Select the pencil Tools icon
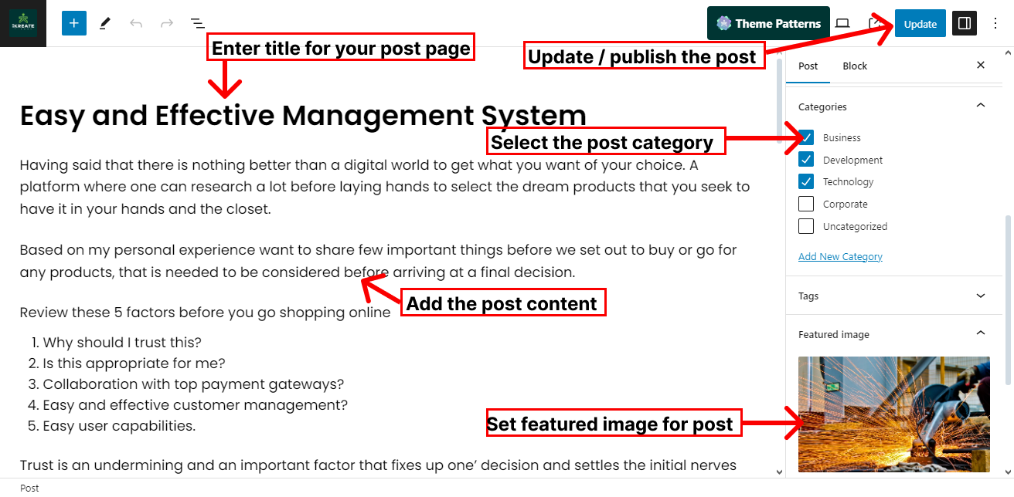 [105, 23]
